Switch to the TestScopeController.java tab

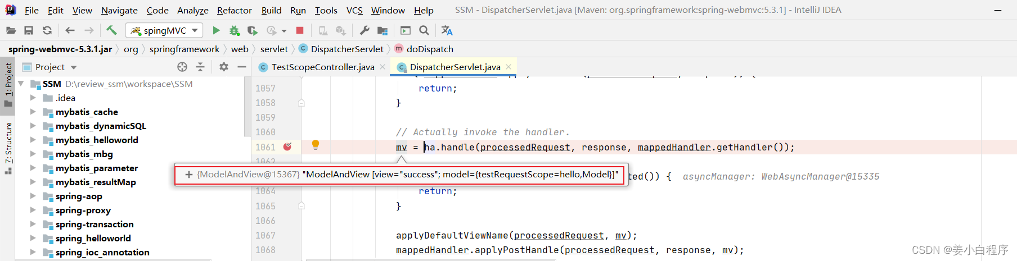point(323,67)
